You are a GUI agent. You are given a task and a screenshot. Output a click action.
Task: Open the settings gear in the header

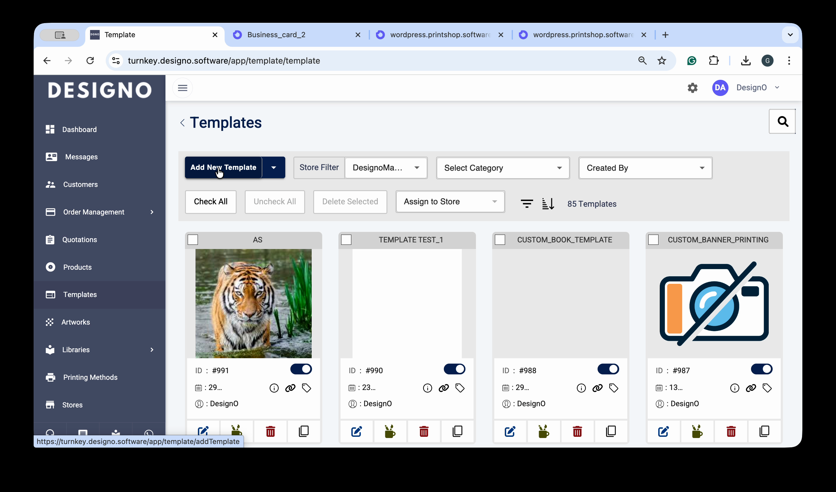pyautogui.click(x=692, y=88)
